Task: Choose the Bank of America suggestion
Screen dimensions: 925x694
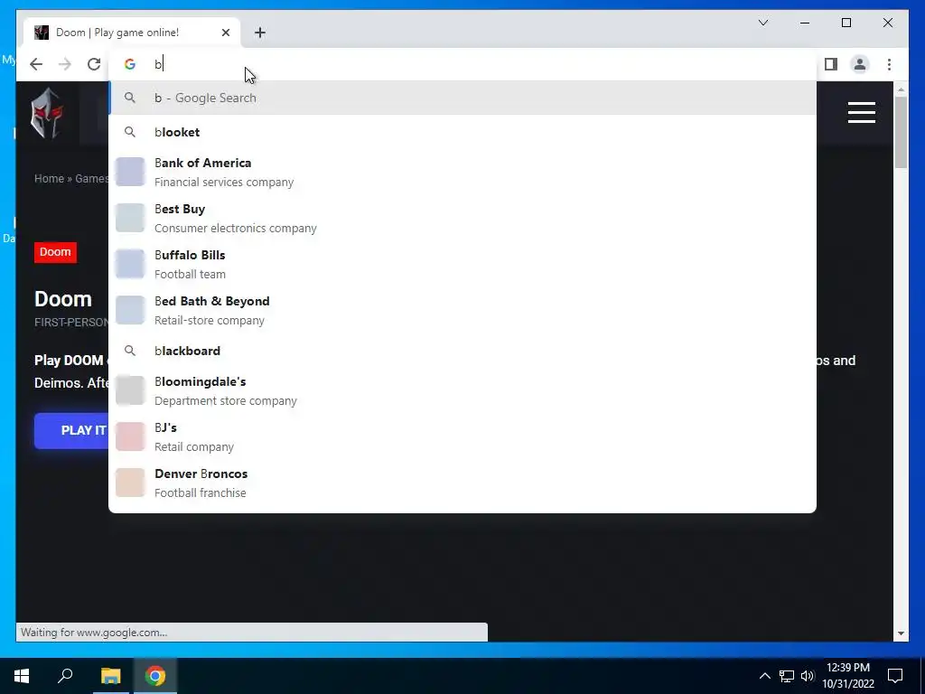Action: (x=462, y=172)
